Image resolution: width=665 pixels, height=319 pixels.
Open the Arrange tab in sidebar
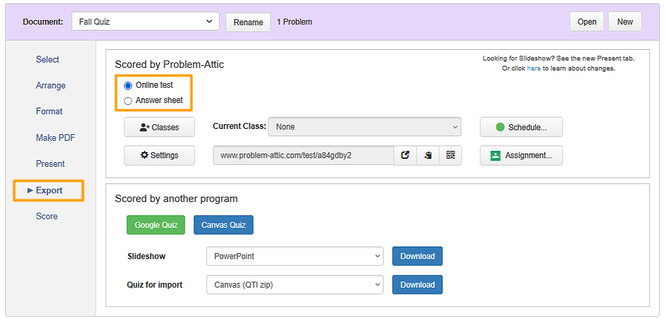(51, 86)
